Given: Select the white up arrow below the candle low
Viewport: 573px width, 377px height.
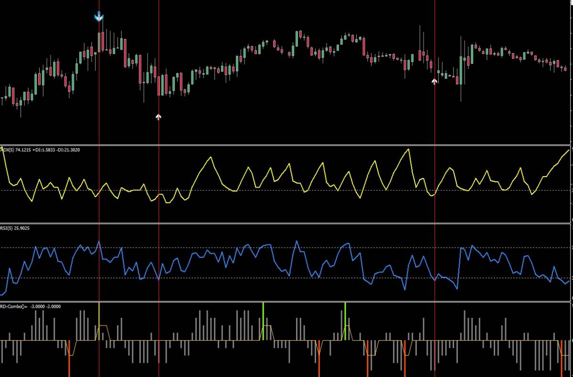Looking at the screenshot, I should pyautogui.click(x=159, y=116).
